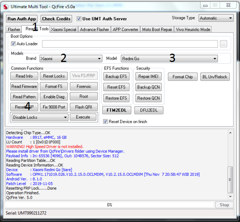Toggle Use UMT Auth Server checkbox

tap(79, 19)
